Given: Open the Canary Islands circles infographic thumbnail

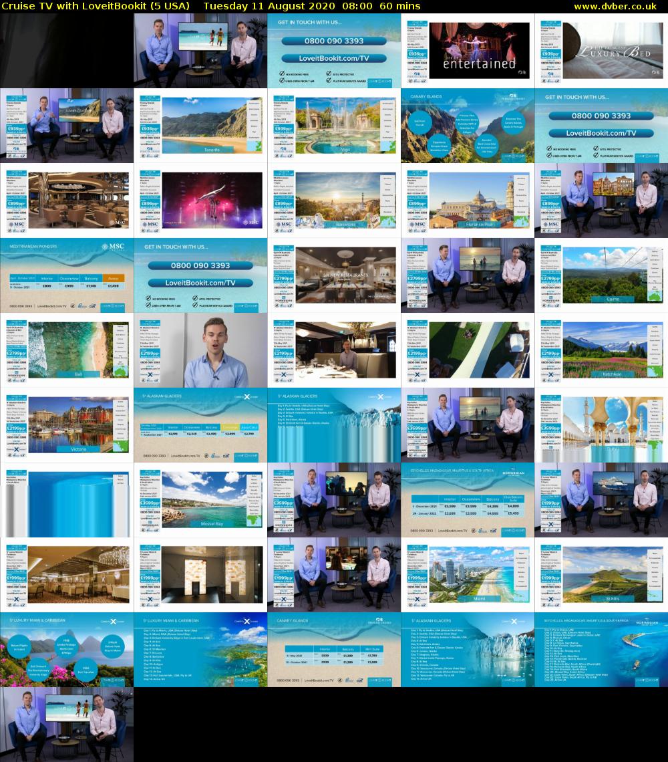Looking at the screenshot, I should [468, 126].
